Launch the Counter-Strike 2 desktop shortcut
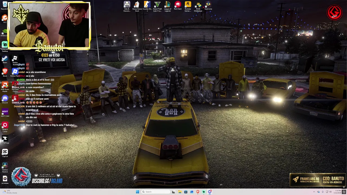Screen dimensions: 347x195 [147, 6]
